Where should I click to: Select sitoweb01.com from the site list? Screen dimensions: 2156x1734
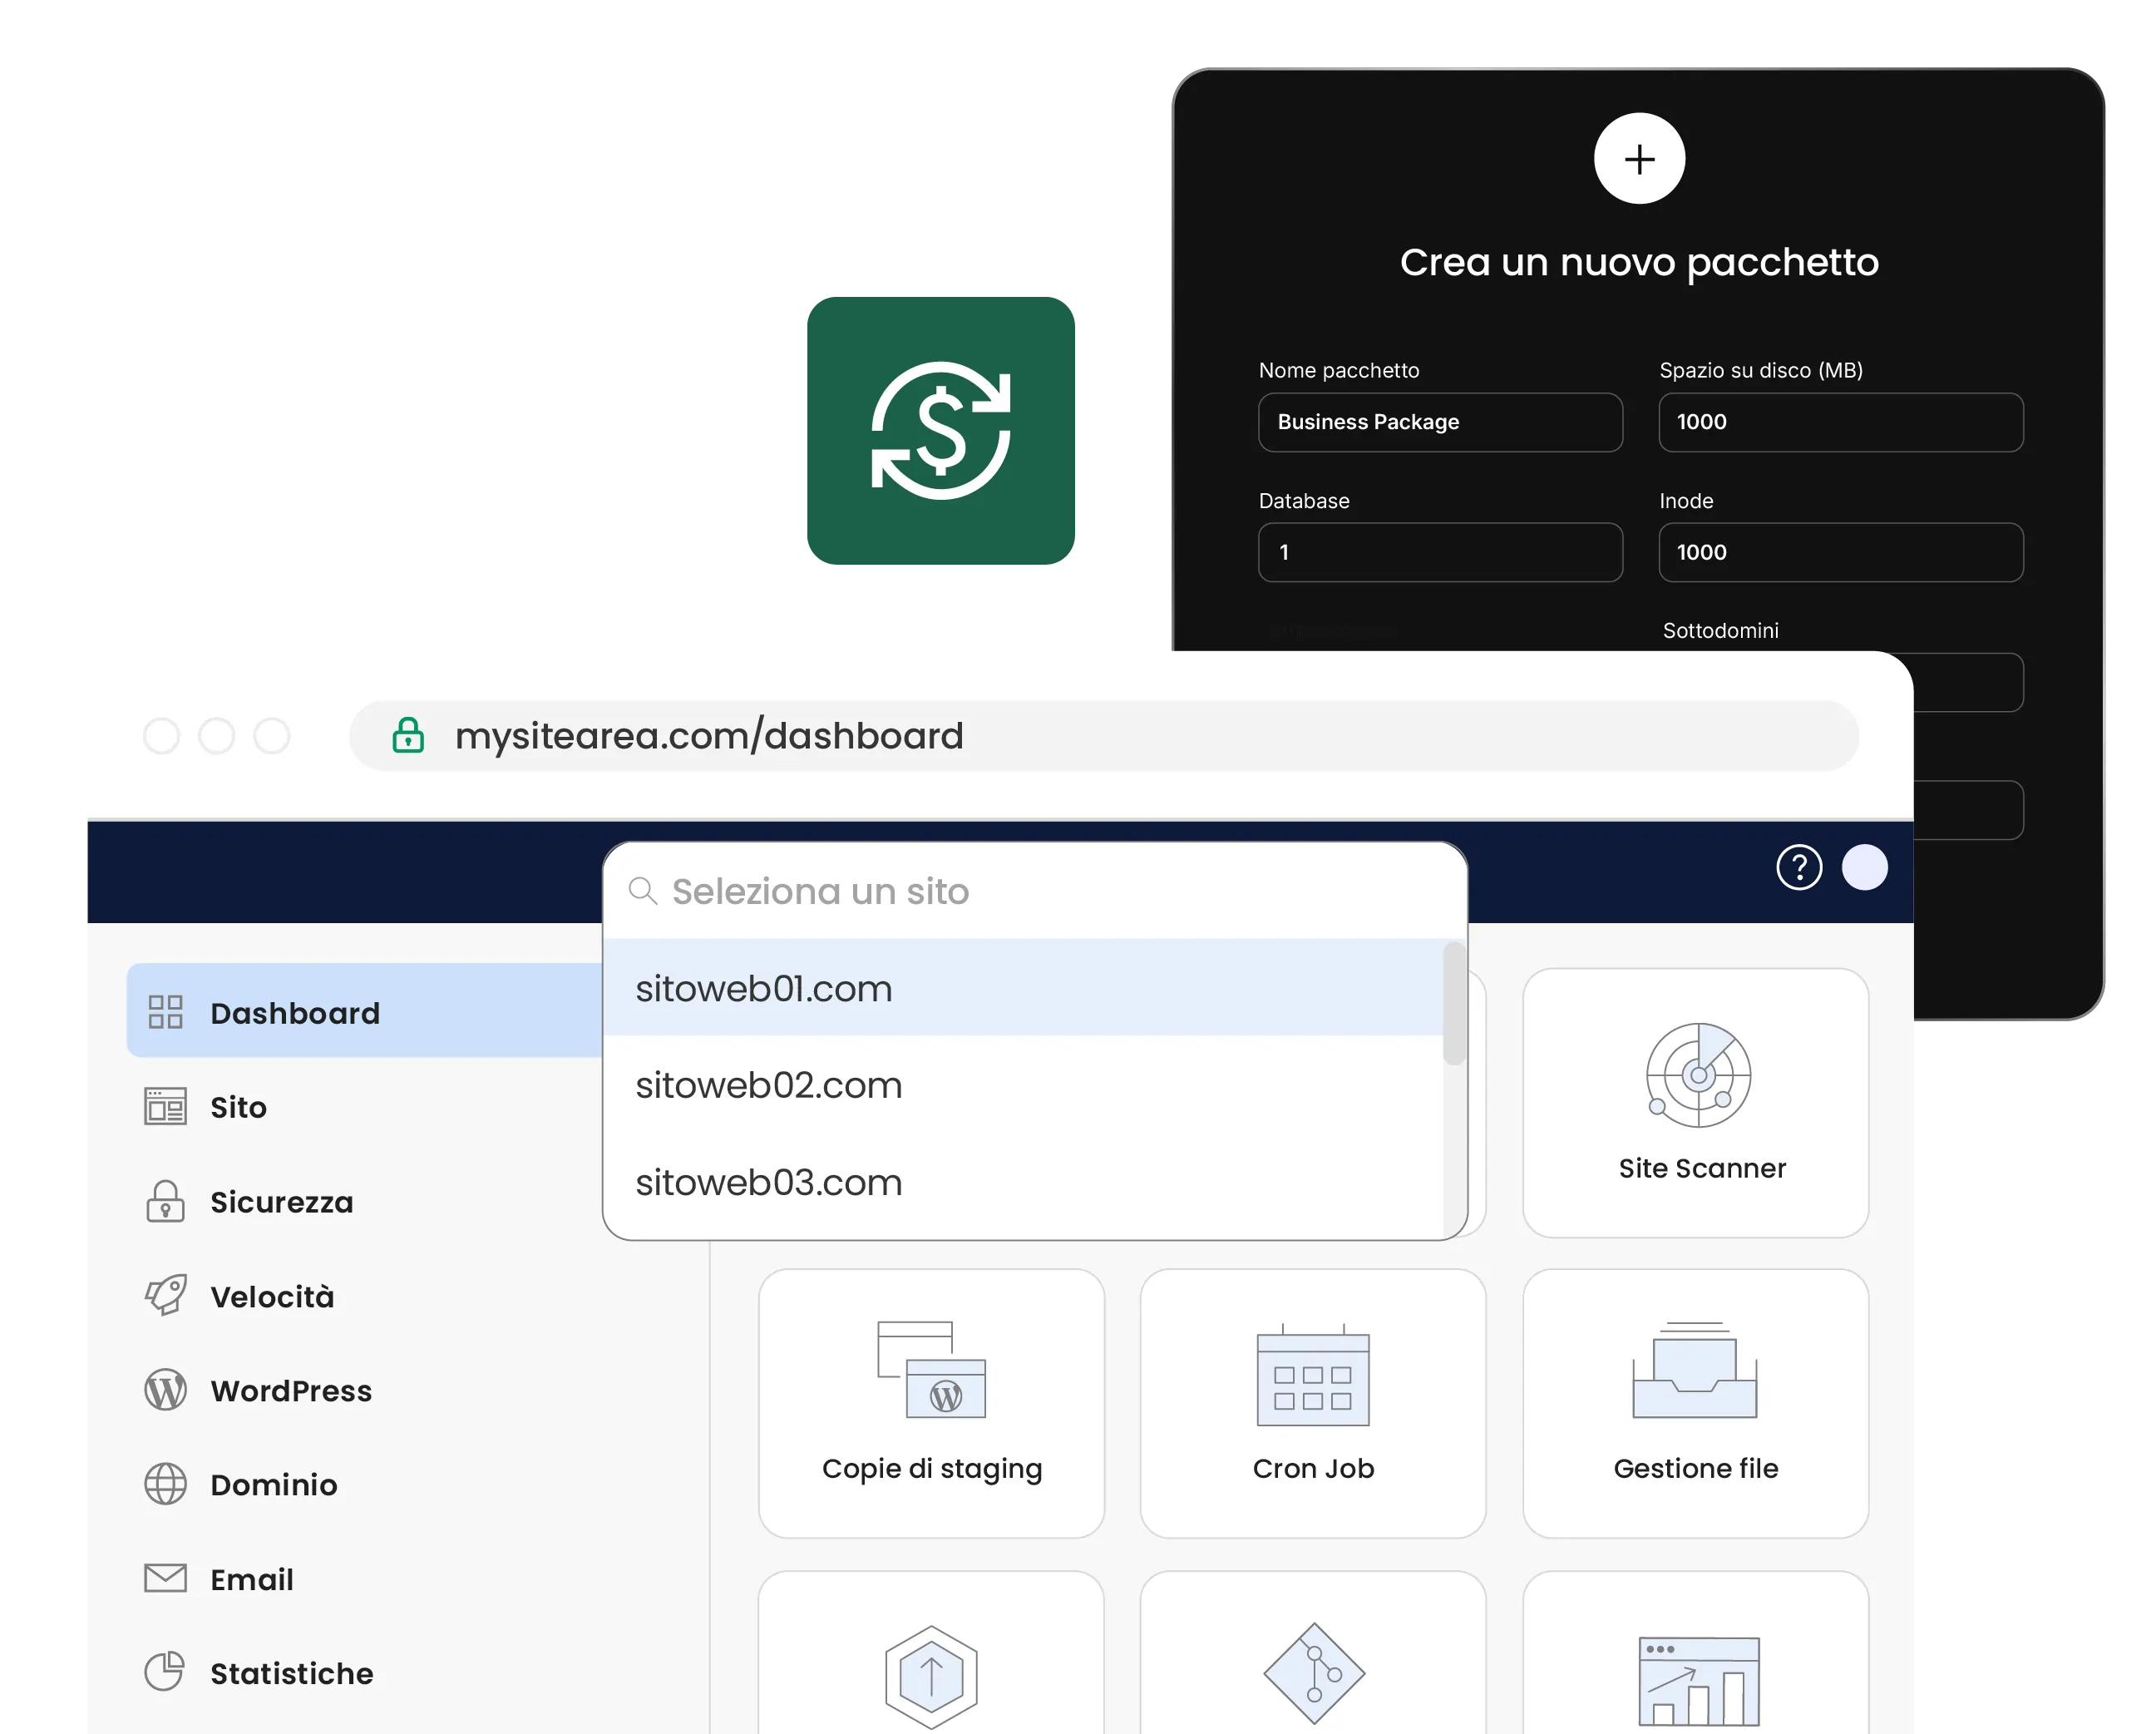tap(764, 988)
